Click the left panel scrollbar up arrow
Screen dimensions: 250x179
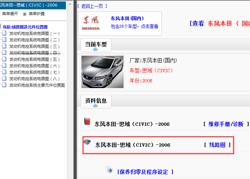tap(70, 4)
